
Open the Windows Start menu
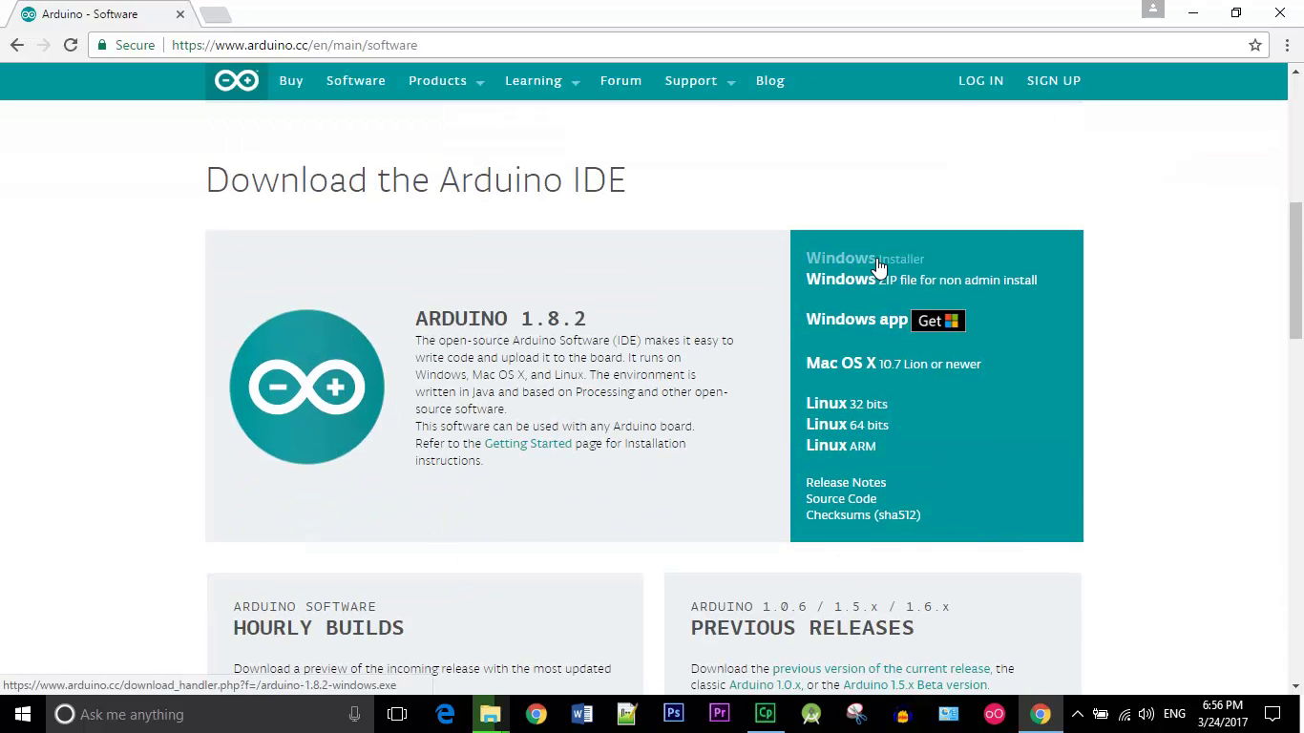[x=23, y=714]
